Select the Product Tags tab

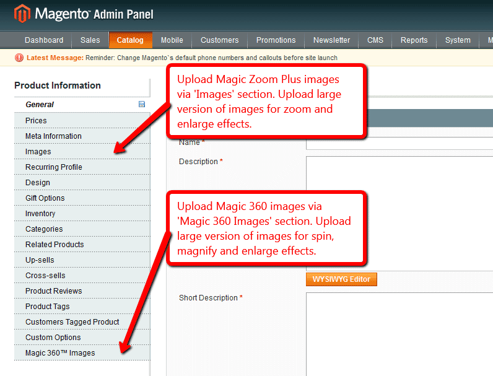coord(82,306)
